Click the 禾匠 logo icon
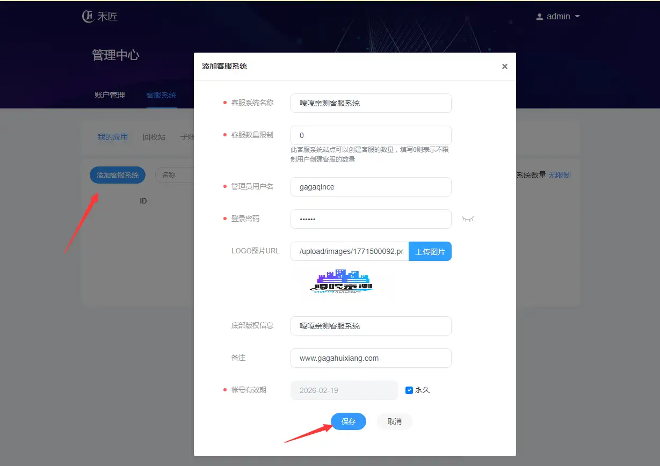The image size is (660, 466). pyautogui.click(x=88, y=17)
